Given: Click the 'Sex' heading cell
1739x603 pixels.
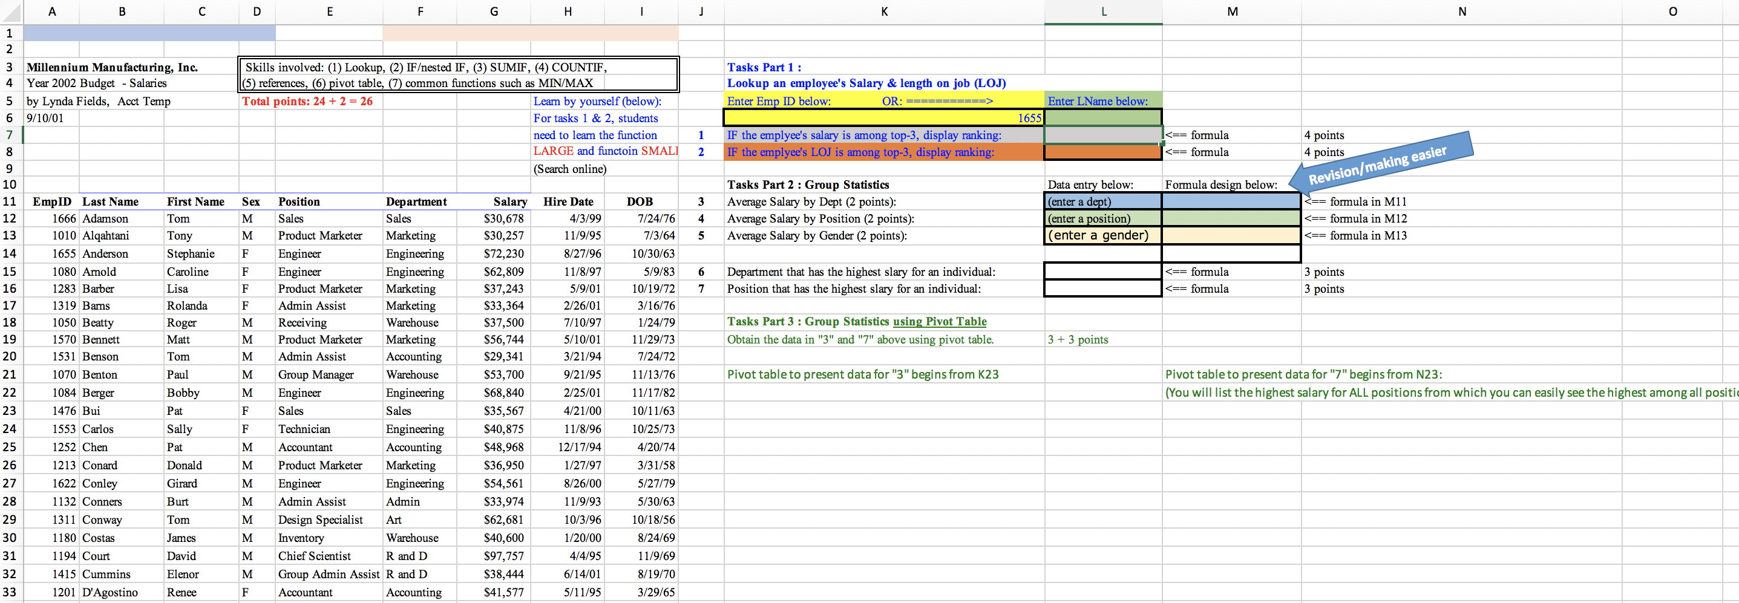Looking at the screenshot, I should (257, 201).
